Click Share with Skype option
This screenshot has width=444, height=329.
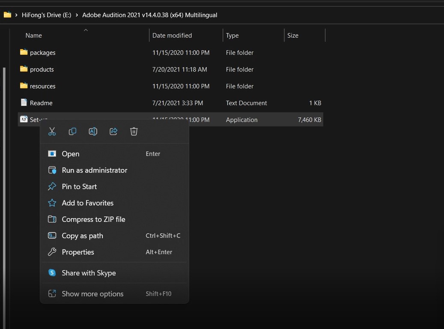89,273
